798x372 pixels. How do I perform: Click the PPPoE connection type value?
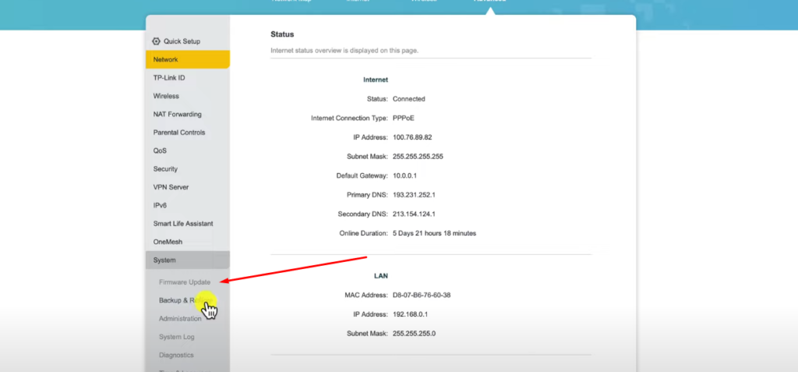click(404, 119)
